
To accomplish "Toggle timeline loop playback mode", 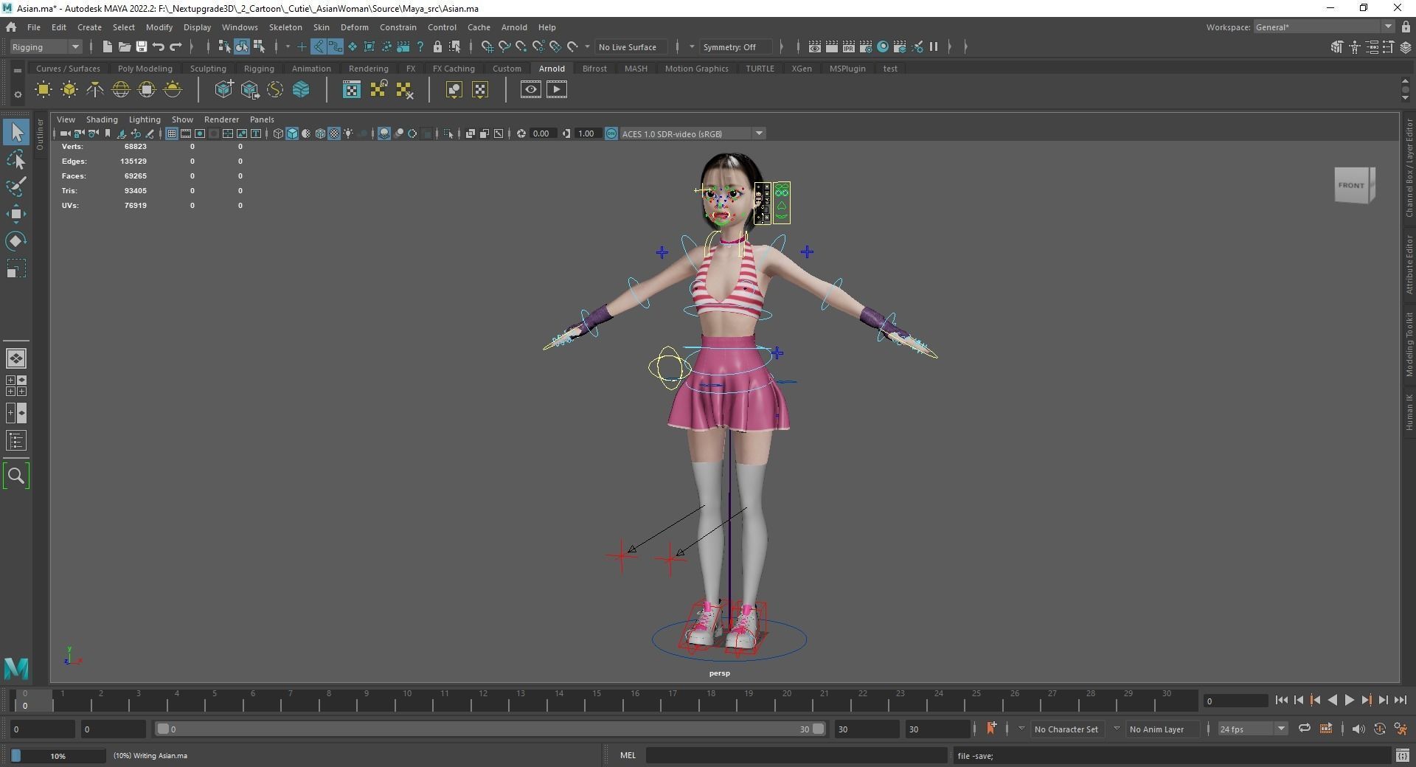I will pos(1305,729).
